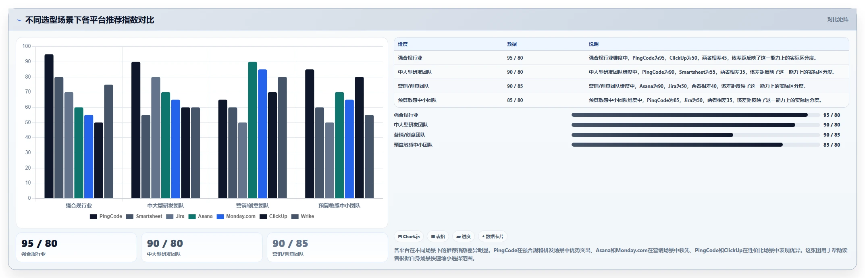865x278 pixels.
Task: Open the 95 / 80 强合规行业 data card
Action: click(76, 247)
